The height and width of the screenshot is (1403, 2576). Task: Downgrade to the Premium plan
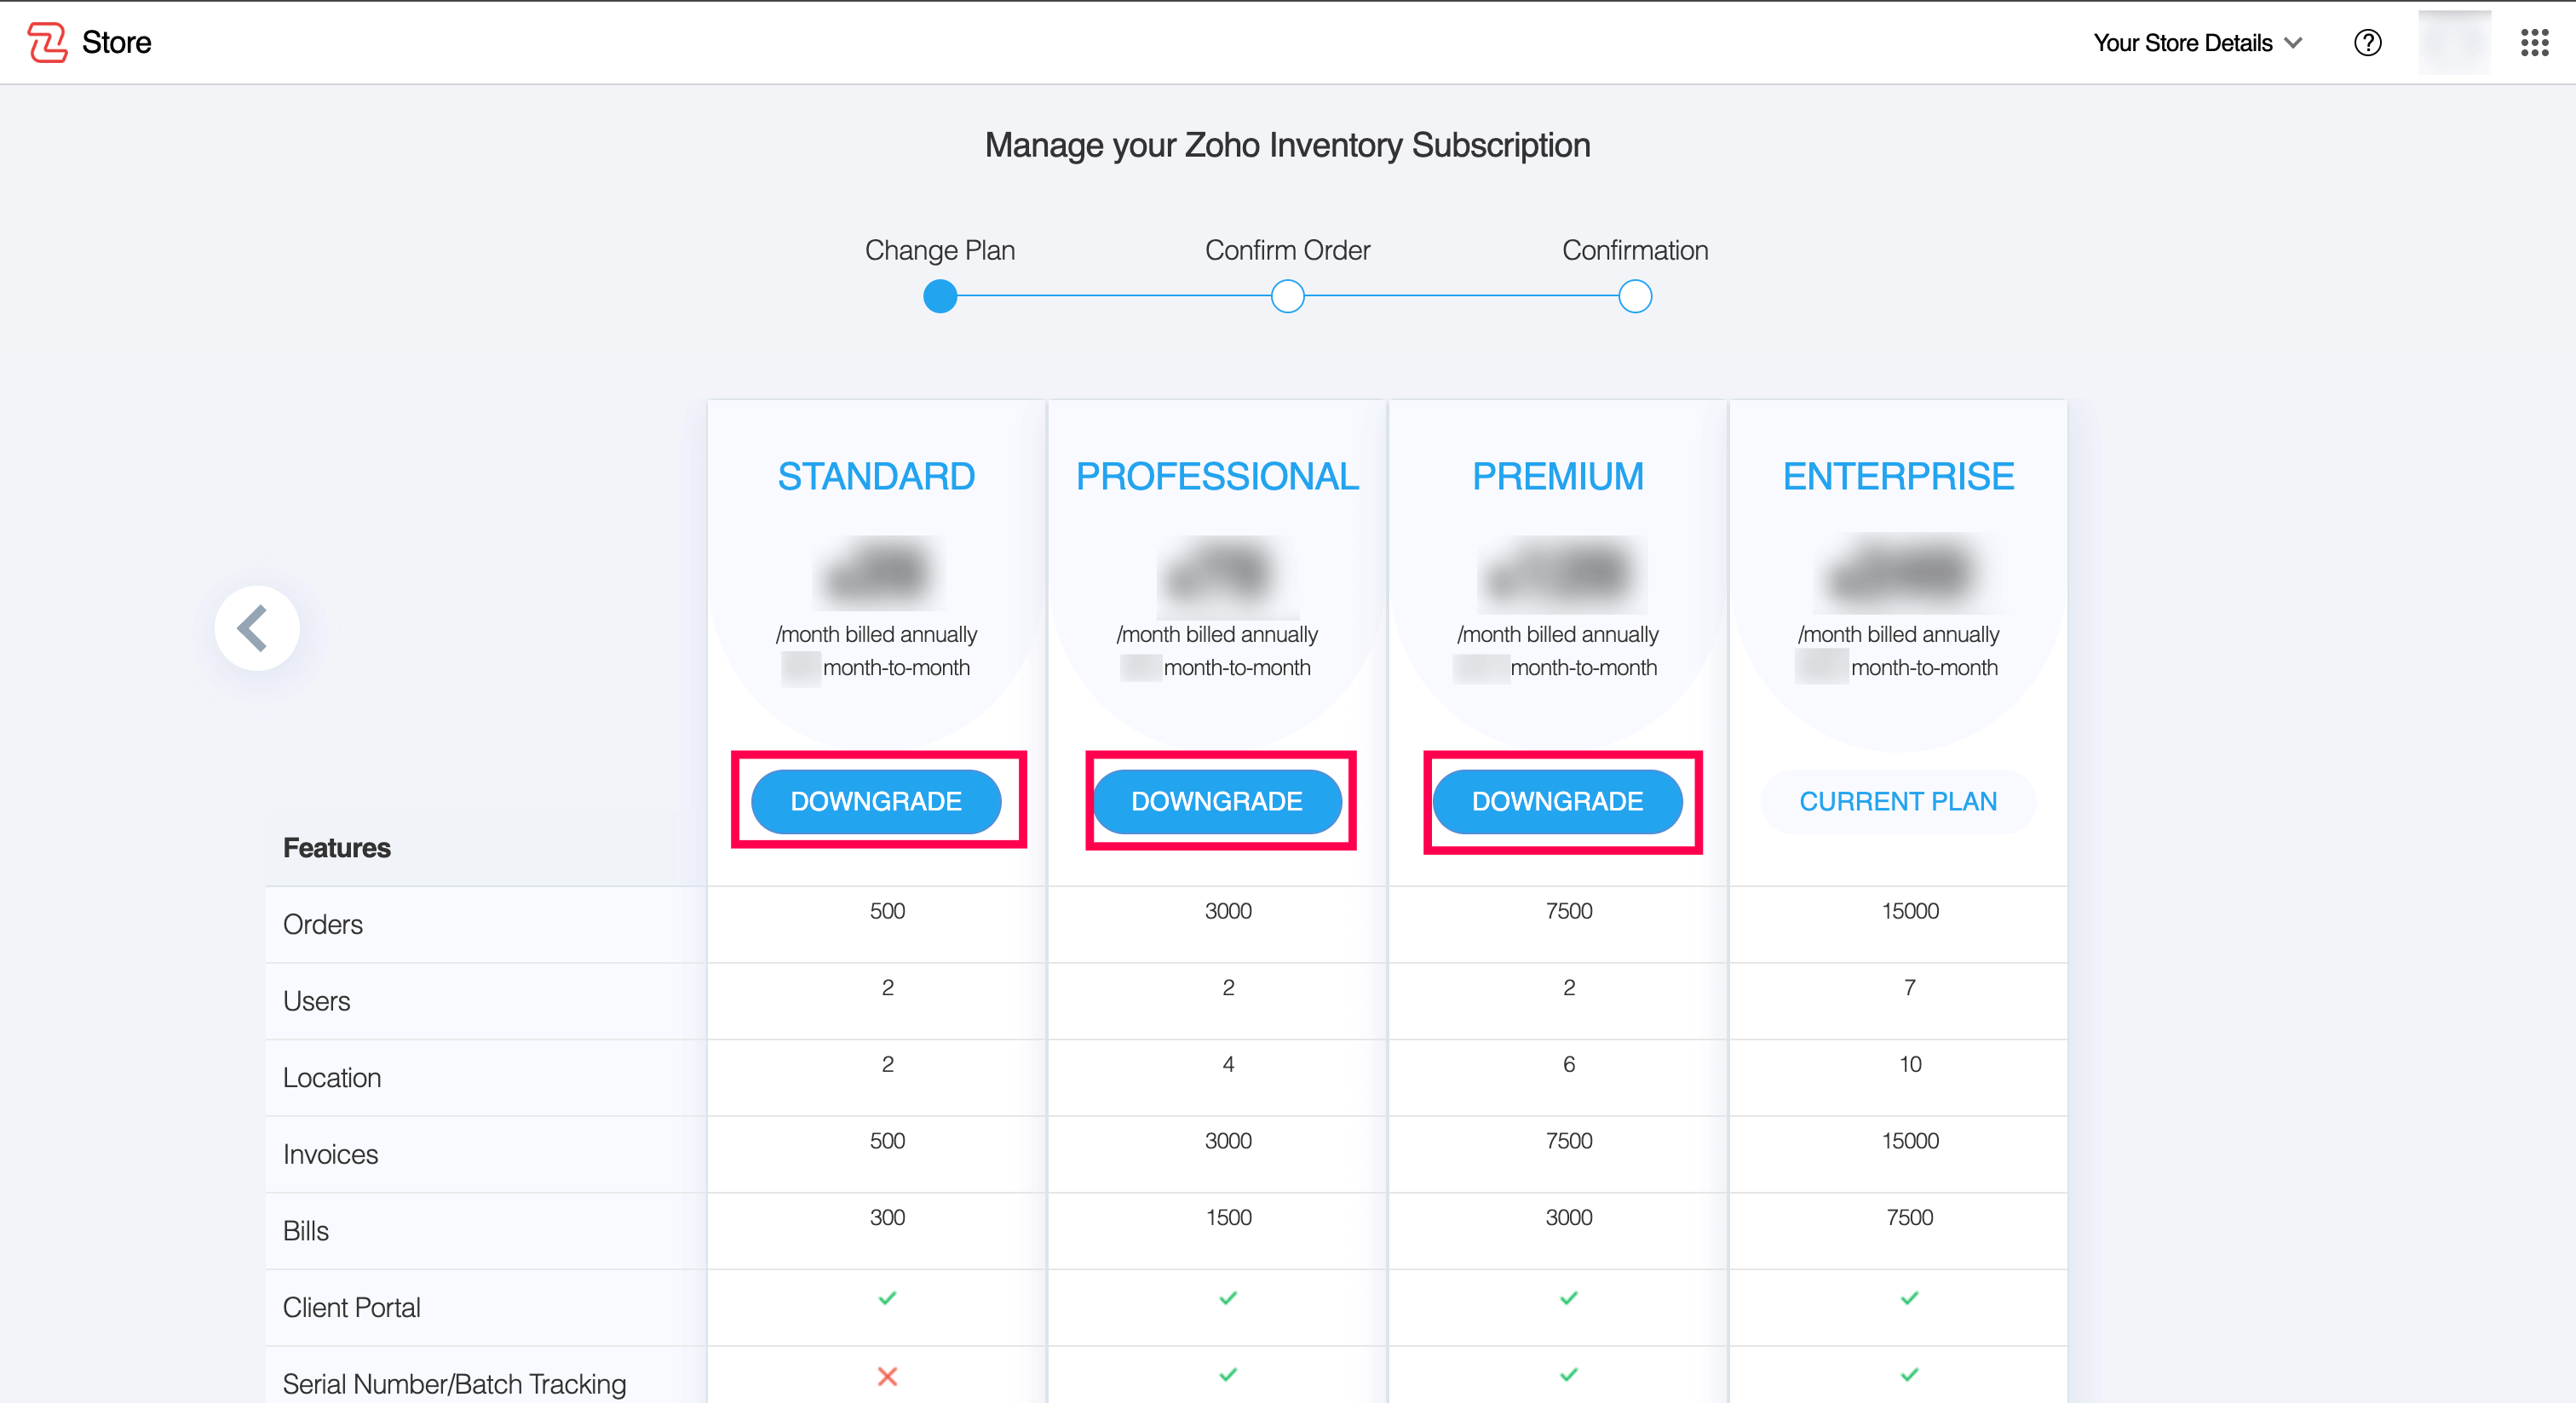pyautogui.click(x=1557, y=801)
